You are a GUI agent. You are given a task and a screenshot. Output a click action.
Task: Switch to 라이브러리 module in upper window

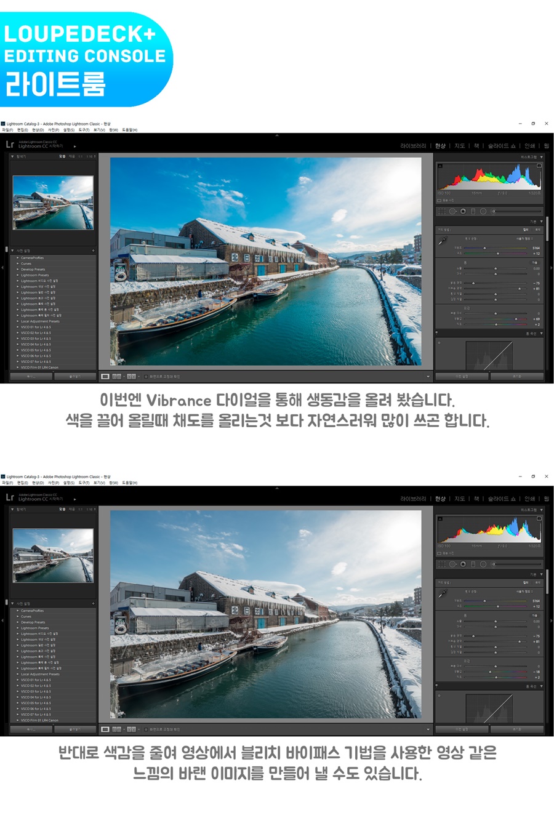coord(413,146)
